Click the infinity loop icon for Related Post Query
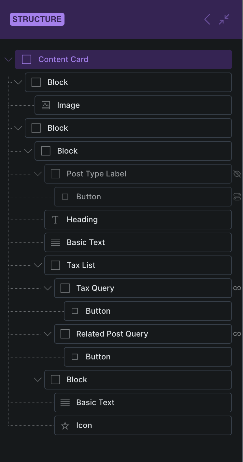Viewport: 243px width, 462px height. click(x=237, y=334)
